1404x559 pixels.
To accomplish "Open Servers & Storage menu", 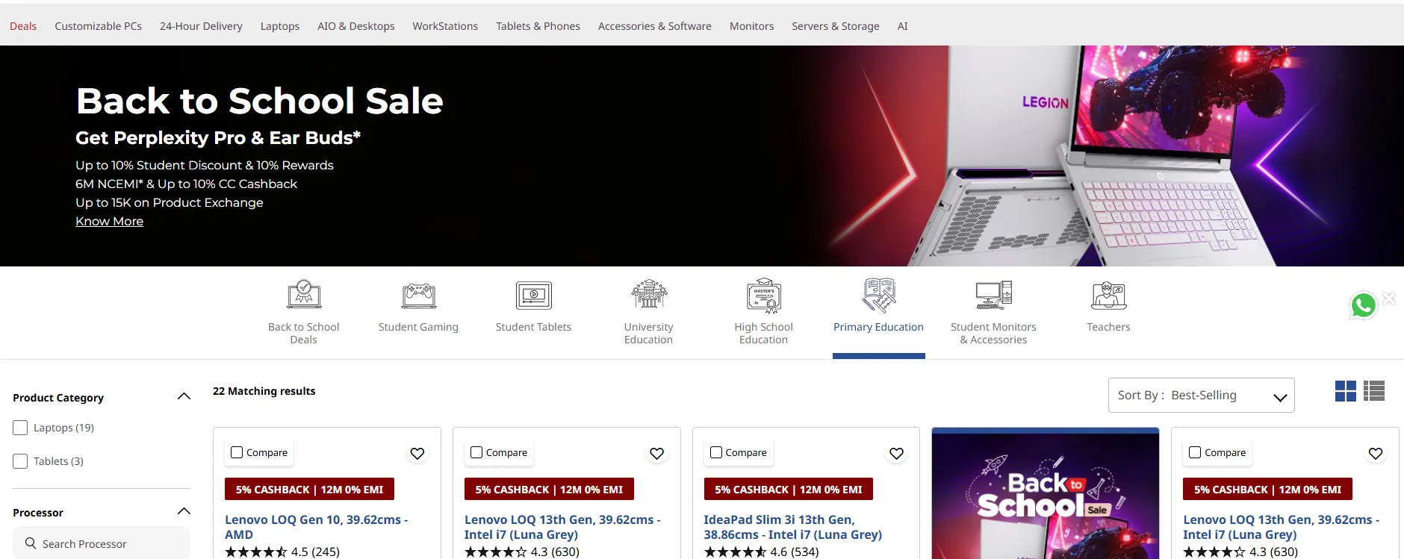I will click(x=836, y=26).
